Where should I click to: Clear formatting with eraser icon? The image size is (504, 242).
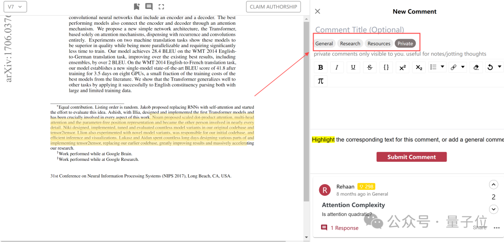tap(476, 67)
